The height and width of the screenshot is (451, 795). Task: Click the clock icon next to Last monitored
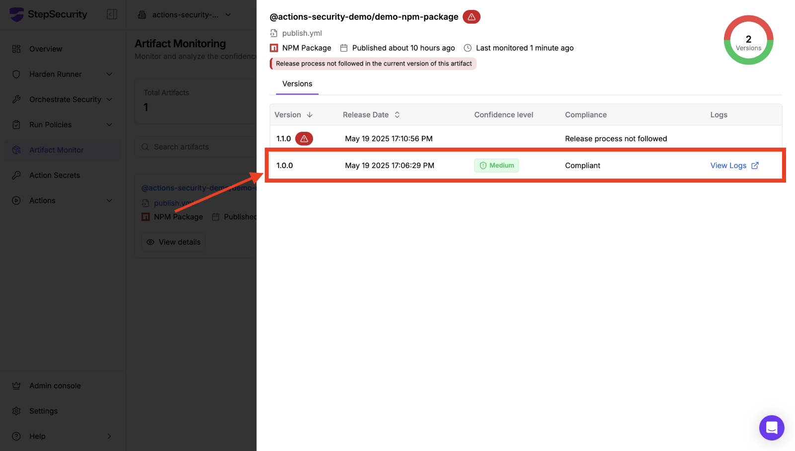[x=468, y=48]
